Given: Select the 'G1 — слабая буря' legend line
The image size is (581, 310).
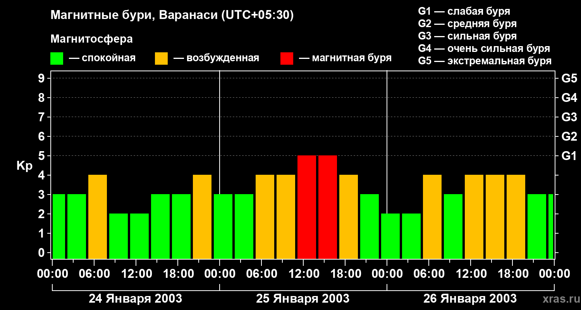Looking at the screenshot, I should point(464,11).
